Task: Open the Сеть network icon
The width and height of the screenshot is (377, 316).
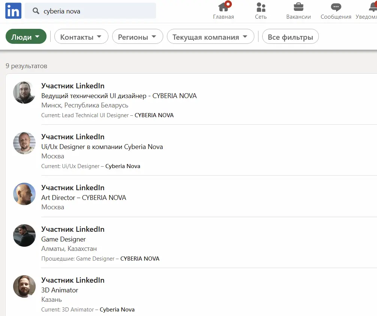Action: [x=261, y=7]
